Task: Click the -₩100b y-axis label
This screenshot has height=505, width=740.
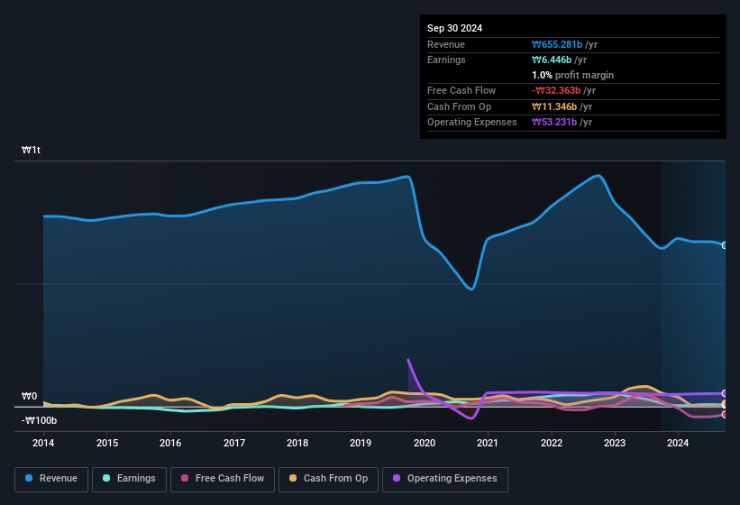Action: click(x=39, y=420)
